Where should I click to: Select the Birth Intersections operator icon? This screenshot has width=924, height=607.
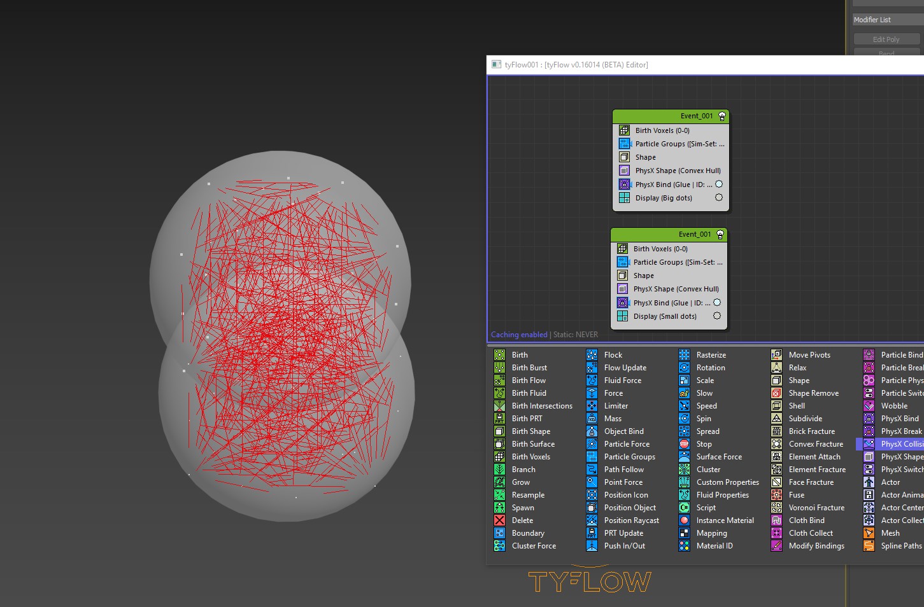[500, 406]
